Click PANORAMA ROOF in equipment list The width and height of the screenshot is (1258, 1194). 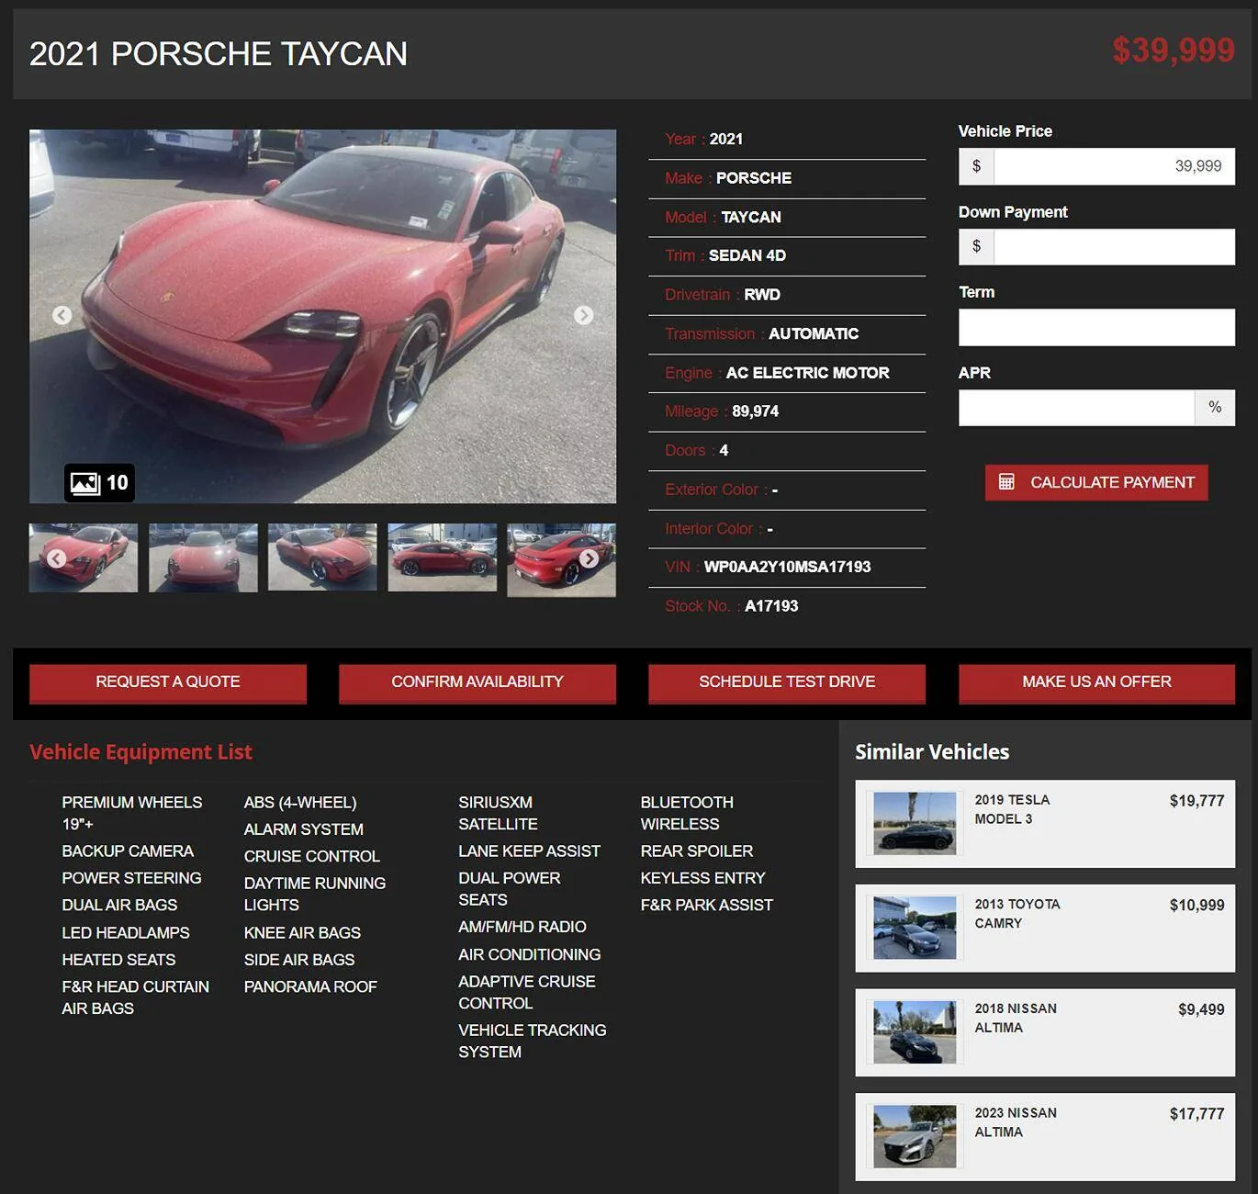[x=310, y=987]
